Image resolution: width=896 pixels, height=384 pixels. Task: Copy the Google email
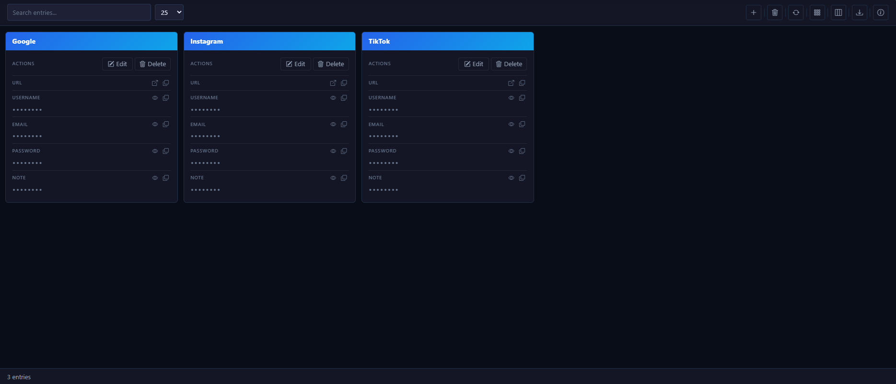click(x=166, y=124)
